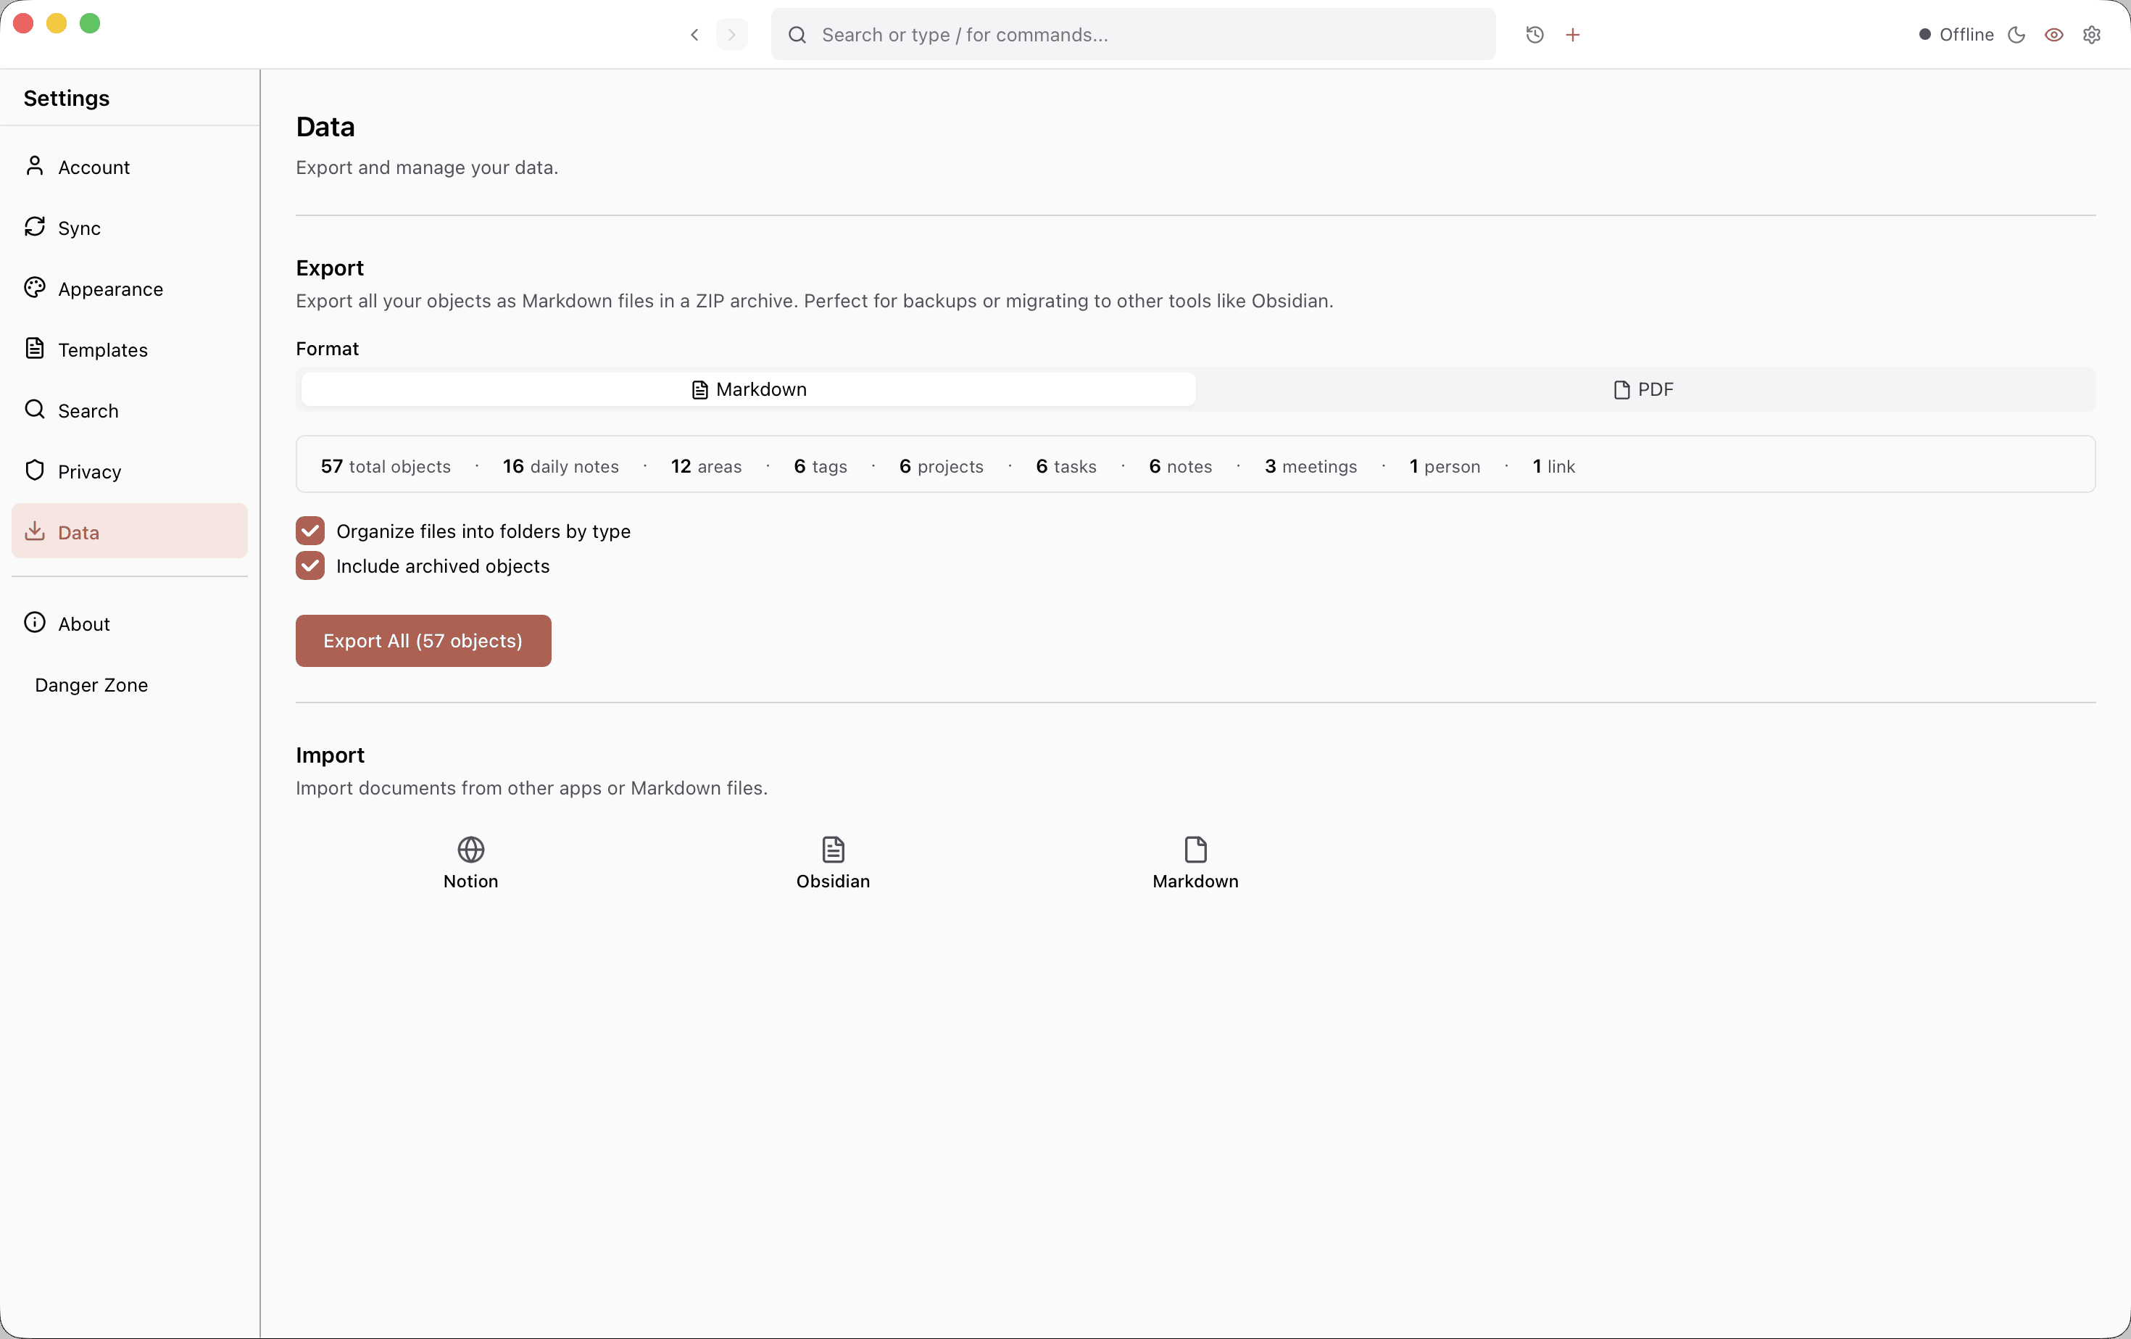Screen dimensions: 2131x1339
Task: Uncheck Organize files into folders by type
Action: [x=310, y=531]
